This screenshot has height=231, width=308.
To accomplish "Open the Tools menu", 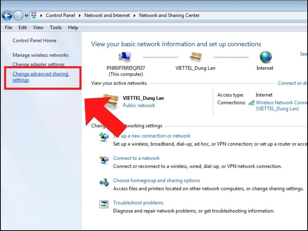I will pos(55,28).
